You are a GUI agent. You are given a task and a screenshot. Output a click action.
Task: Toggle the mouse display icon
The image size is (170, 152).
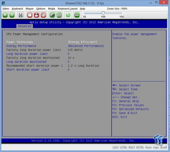coord(52,15)
